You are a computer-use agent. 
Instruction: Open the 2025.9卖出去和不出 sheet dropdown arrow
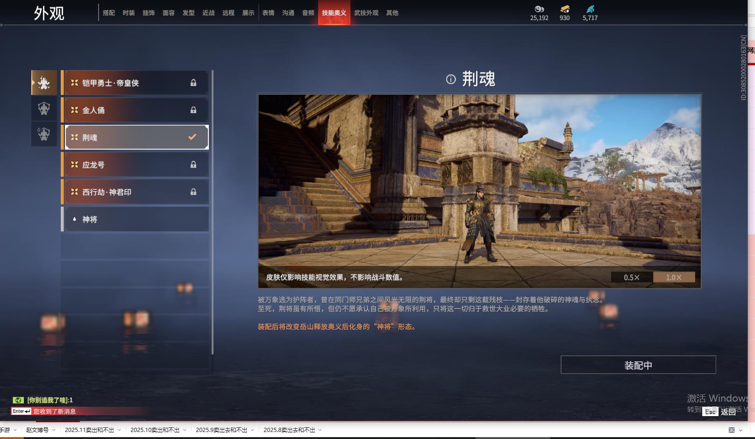tap(252, 430)
